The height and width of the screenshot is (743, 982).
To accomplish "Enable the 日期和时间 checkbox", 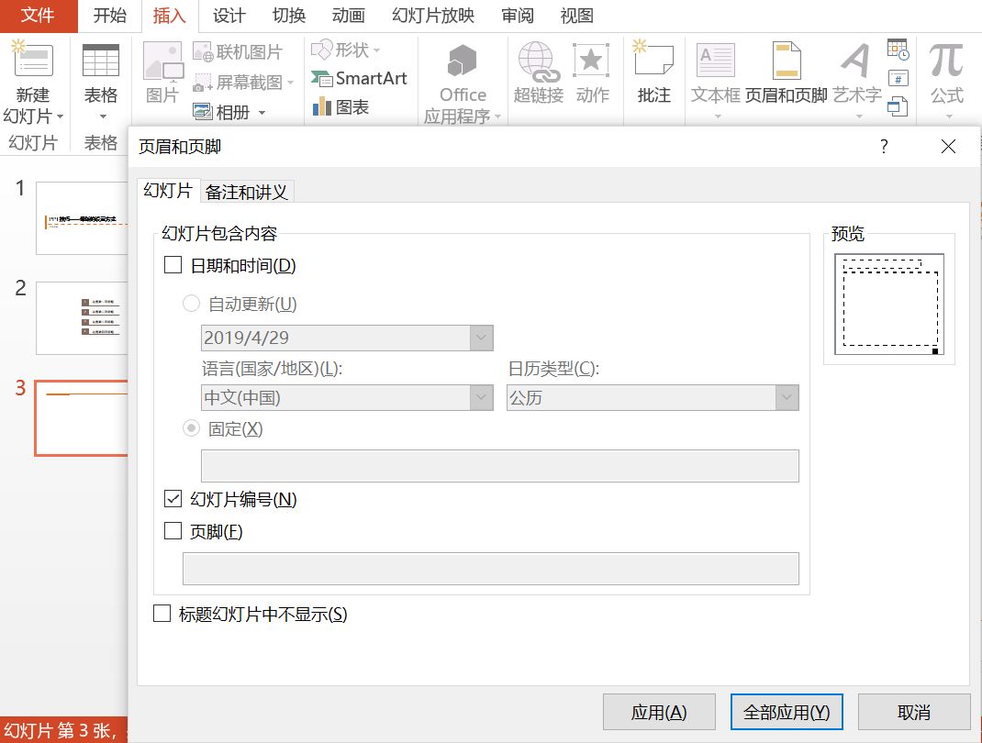I will [171, 265].
